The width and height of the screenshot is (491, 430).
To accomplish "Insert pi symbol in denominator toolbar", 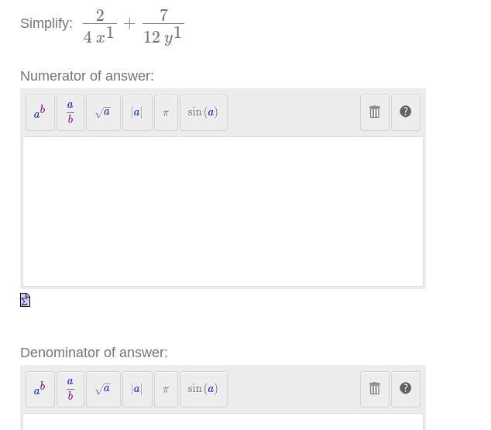I will (166, 389).
